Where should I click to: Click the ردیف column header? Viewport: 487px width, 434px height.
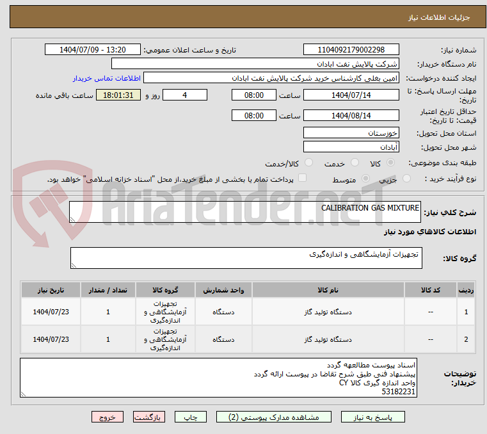[x=466, y=290]
